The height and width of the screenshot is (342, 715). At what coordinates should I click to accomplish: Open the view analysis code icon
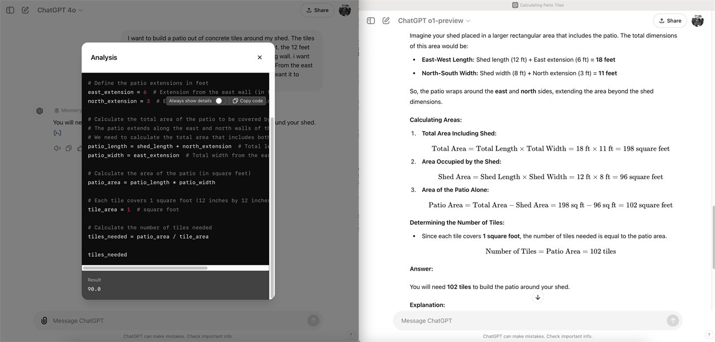tap(57, 133)
